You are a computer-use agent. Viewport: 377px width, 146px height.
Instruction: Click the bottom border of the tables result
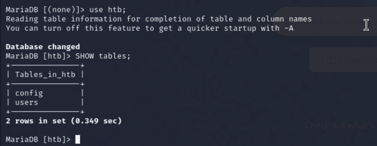(x=45, y=112)
